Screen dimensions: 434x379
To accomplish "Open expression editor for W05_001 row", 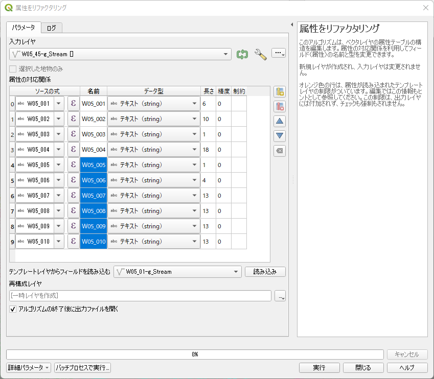I will (73, 104).
